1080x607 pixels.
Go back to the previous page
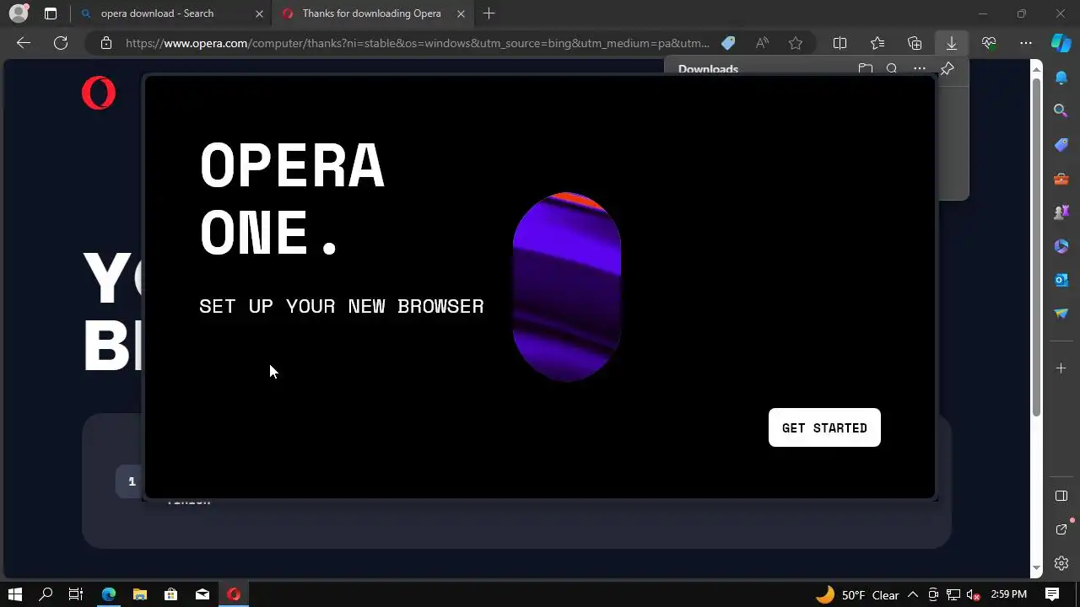(24, 43)
